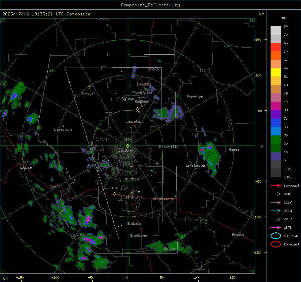This screenshot has height=282, width=301.
Task: Select the 65 dBZ red color swatch
Action: 276,47
